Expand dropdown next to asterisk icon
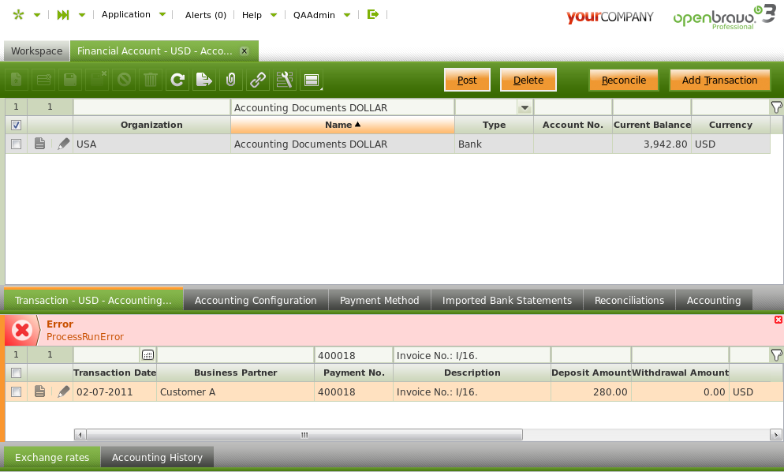 37,15
